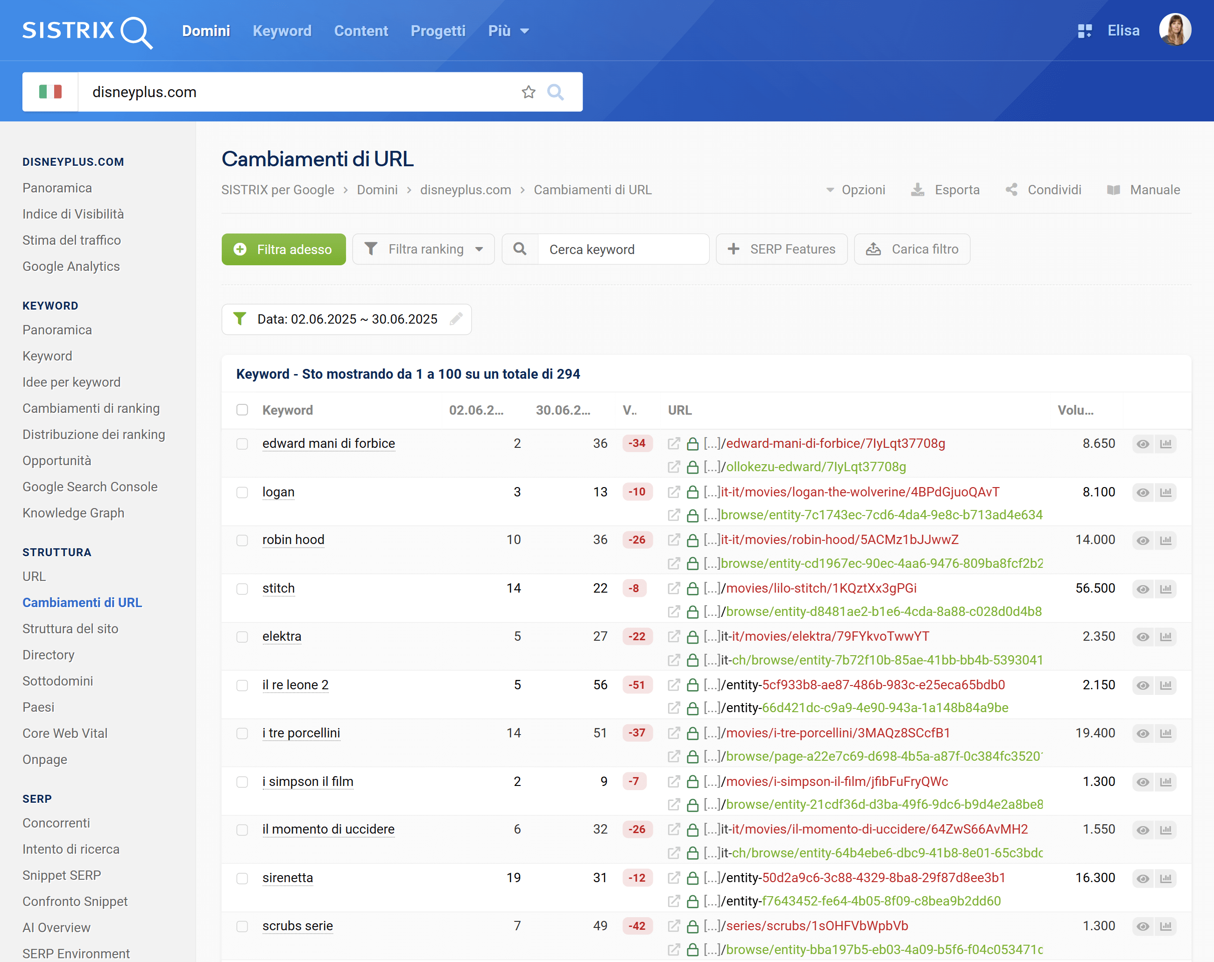Expand the Filtra ranking dropdown
The height and width of the screenshot is (962, 1214).
pos(424,249)
